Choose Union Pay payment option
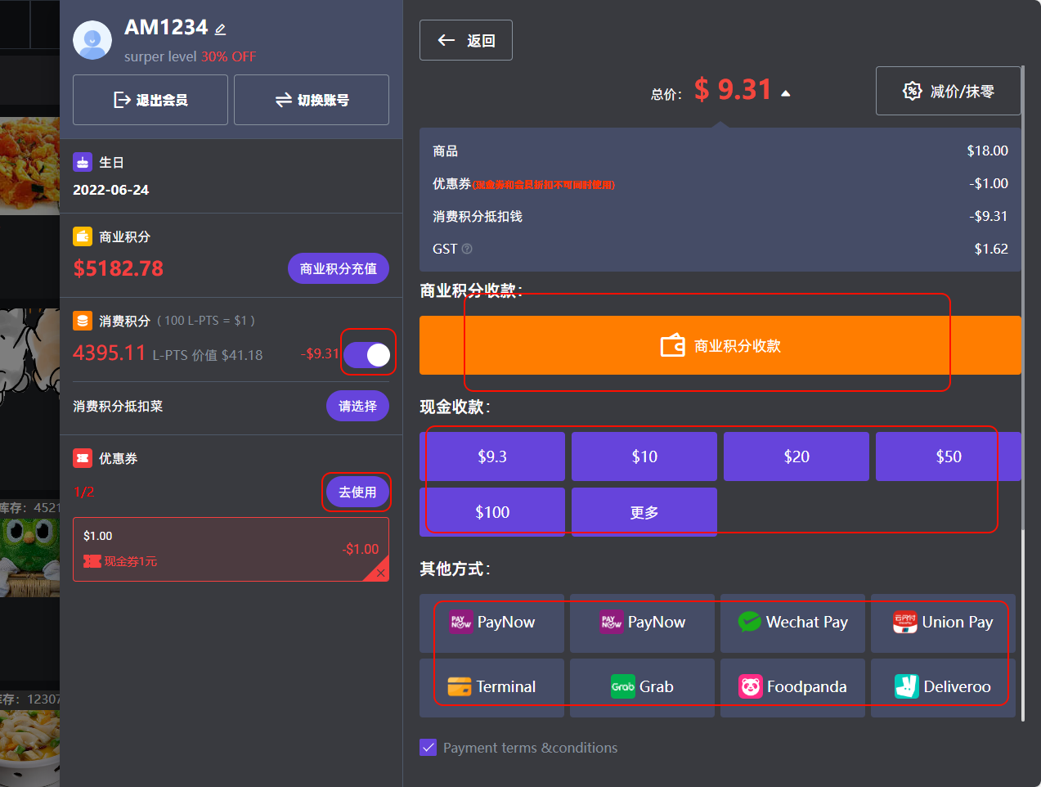This screenshot has width=1041, height=787. [x=943, y=623]
